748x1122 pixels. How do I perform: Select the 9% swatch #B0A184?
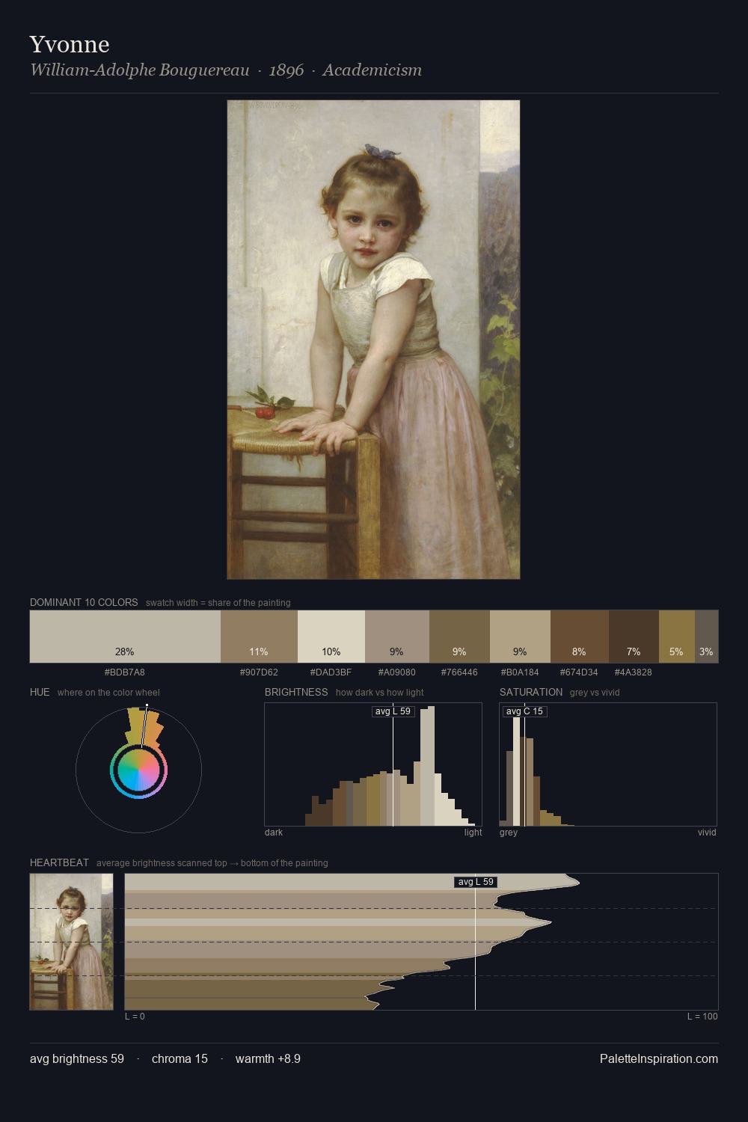pos(520,637)
